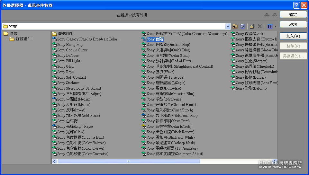Image resolution: width=309 pixels, height=175 pixels.
Task: Click the 取消 button
Action: pos(293,25)
